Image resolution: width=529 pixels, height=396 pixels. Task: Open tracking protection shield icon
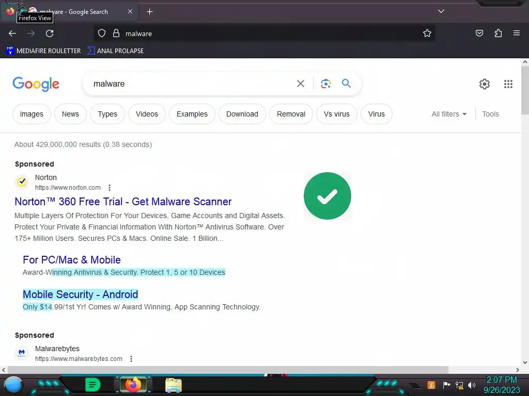(102, 34)
